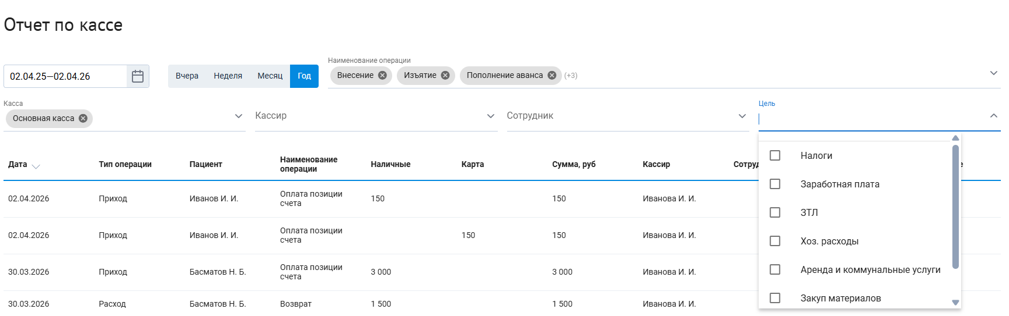Screen dimensions: 1009x316
Task: Click the Наименование операции column header
Action: pyautogui.click(x=309, y=164)
